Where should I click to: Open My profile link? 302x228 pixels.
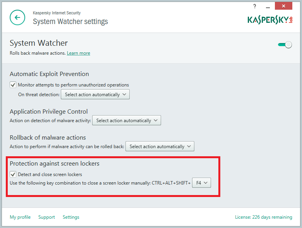coord(20,217)
